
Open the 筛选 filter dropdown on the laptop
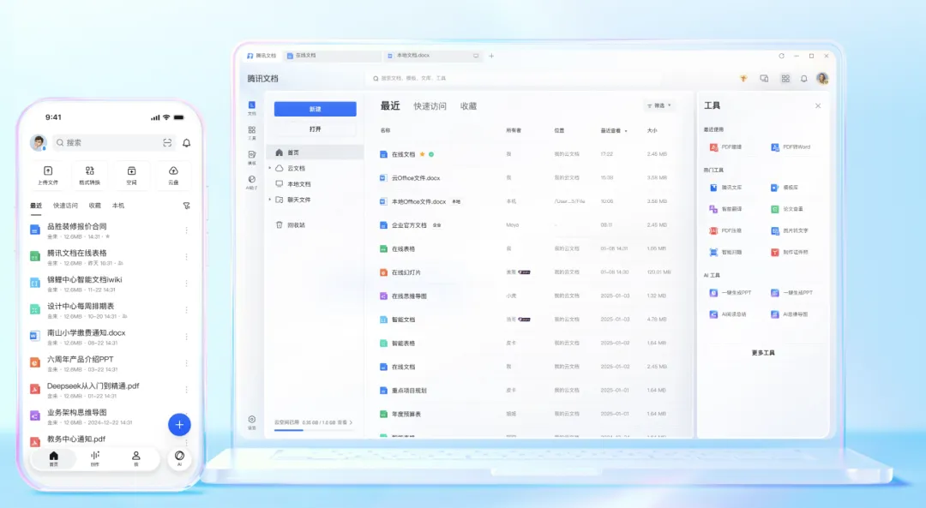pos(658,105)
